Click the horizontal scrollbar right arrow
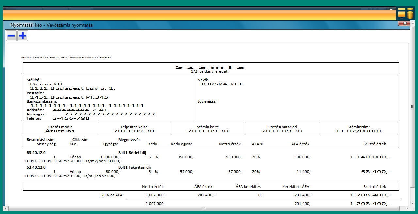This screenshot has height=214, width=418. [408, 208]
